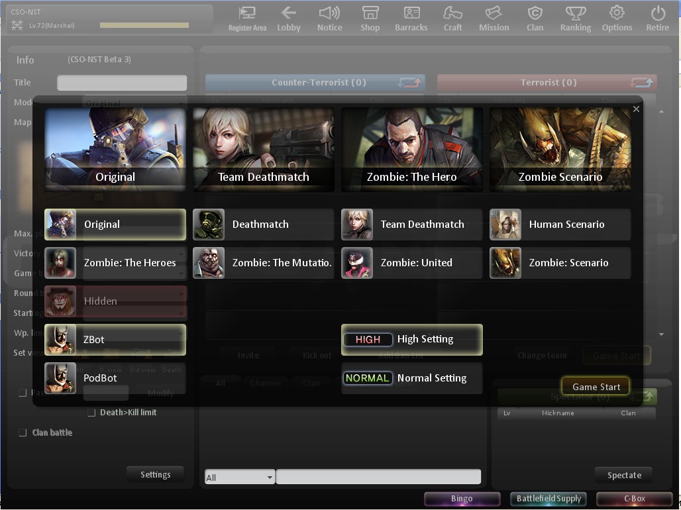This screenshot has width=681, height=510.
Task: Click the Marshal rank stars icon
Action: click(x=17, y=25)
